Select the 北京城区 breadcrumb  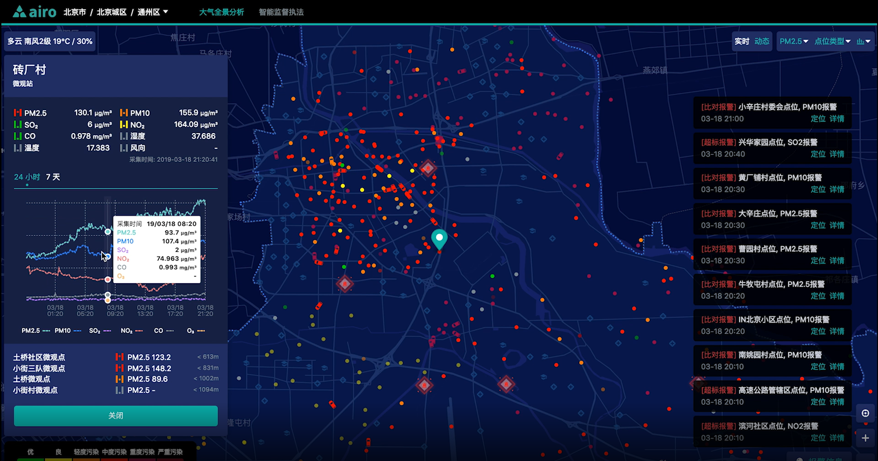[x=112, y=12]
